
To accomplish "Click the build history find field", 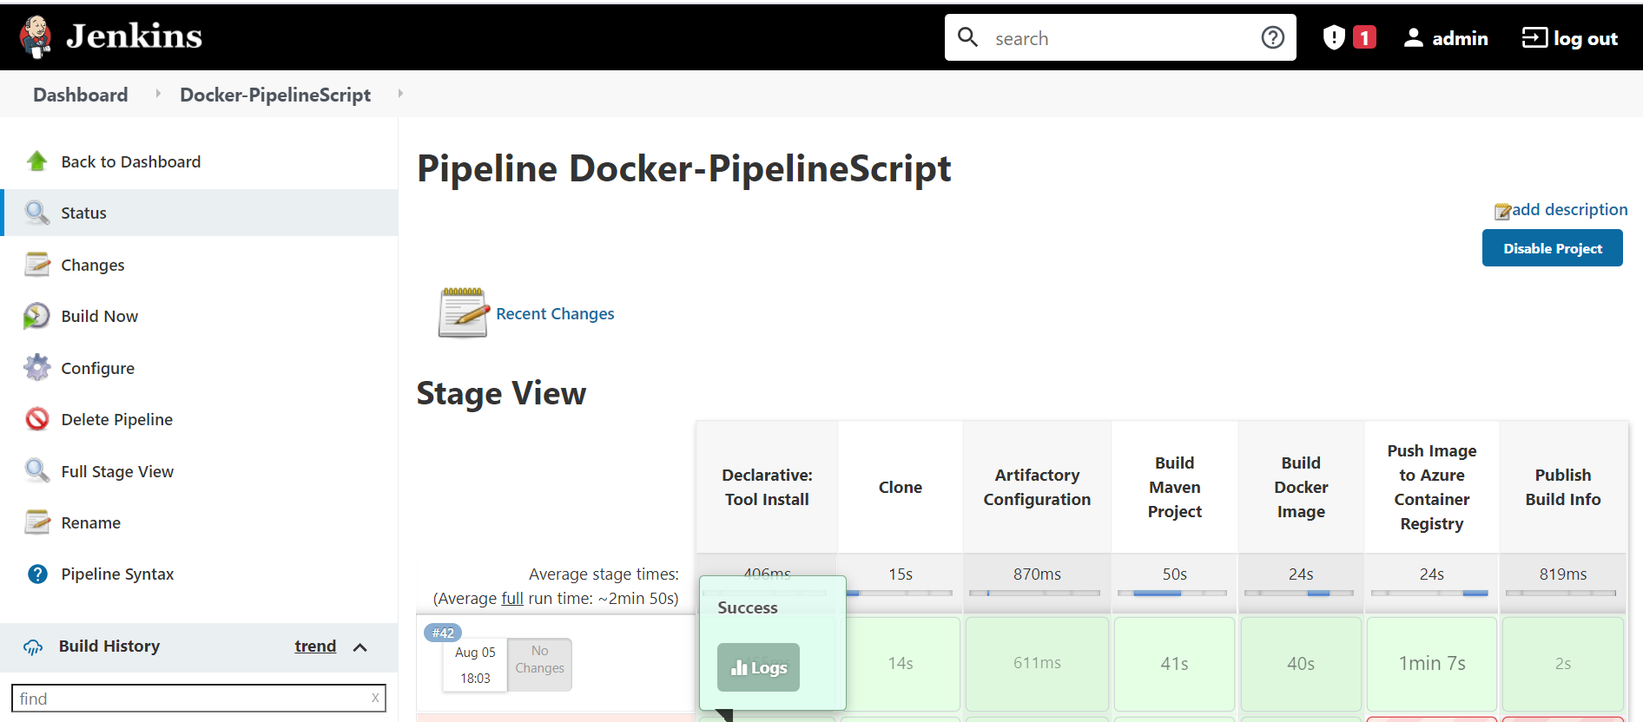I will (x=193, y=699).
